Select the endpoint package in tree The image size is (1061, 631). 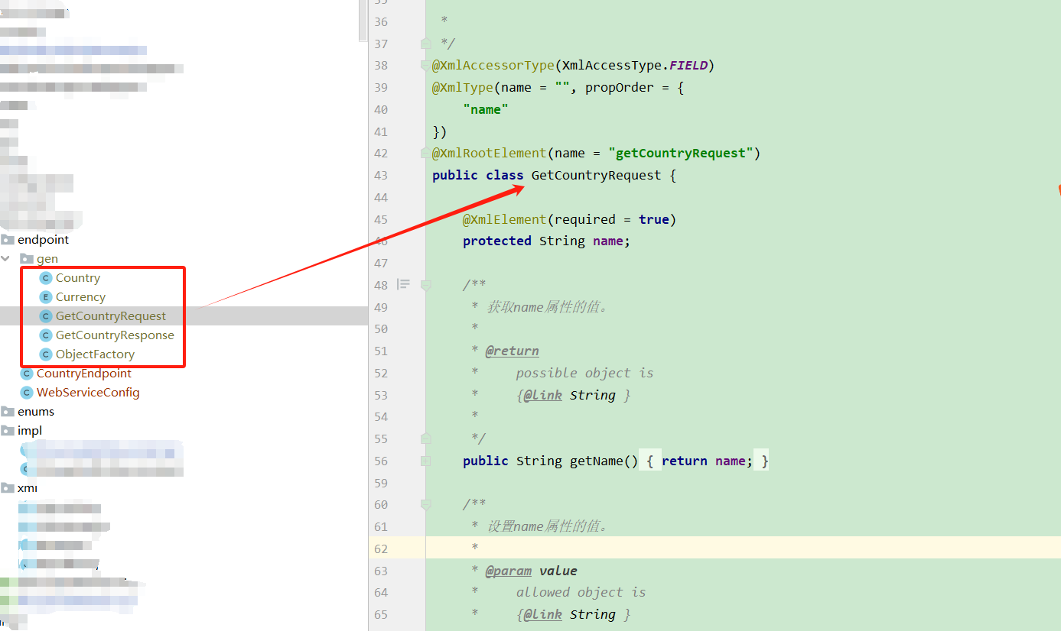coord(43,240)
